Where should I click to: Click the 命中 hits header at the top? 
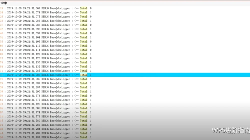coord(4,3)
